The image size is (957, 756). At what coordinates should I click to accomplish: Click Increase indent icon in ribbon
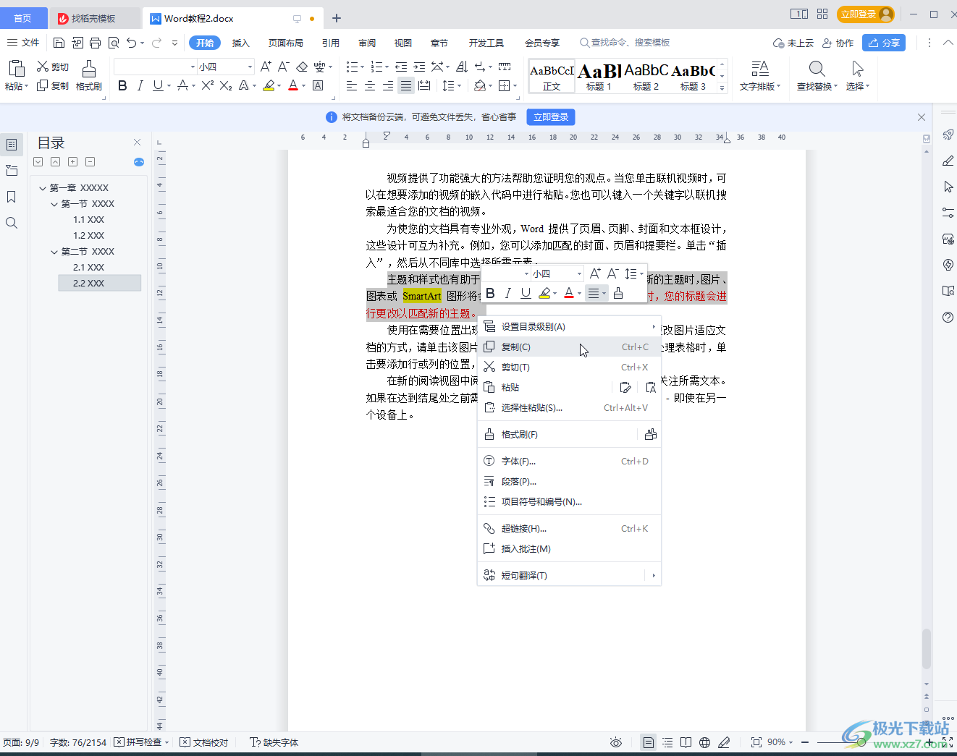419,67
